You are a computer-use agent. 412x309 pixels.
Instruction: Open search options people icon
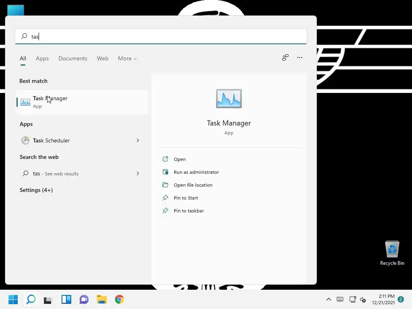285,58
